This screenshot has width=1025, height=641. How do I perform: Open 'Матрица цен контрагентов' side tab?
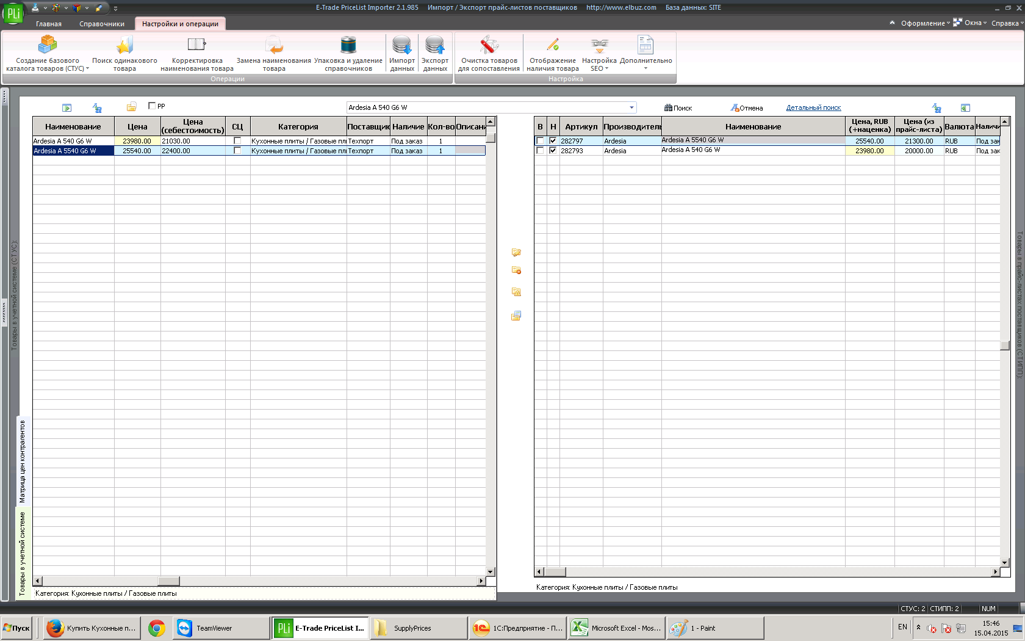(23, 461)
